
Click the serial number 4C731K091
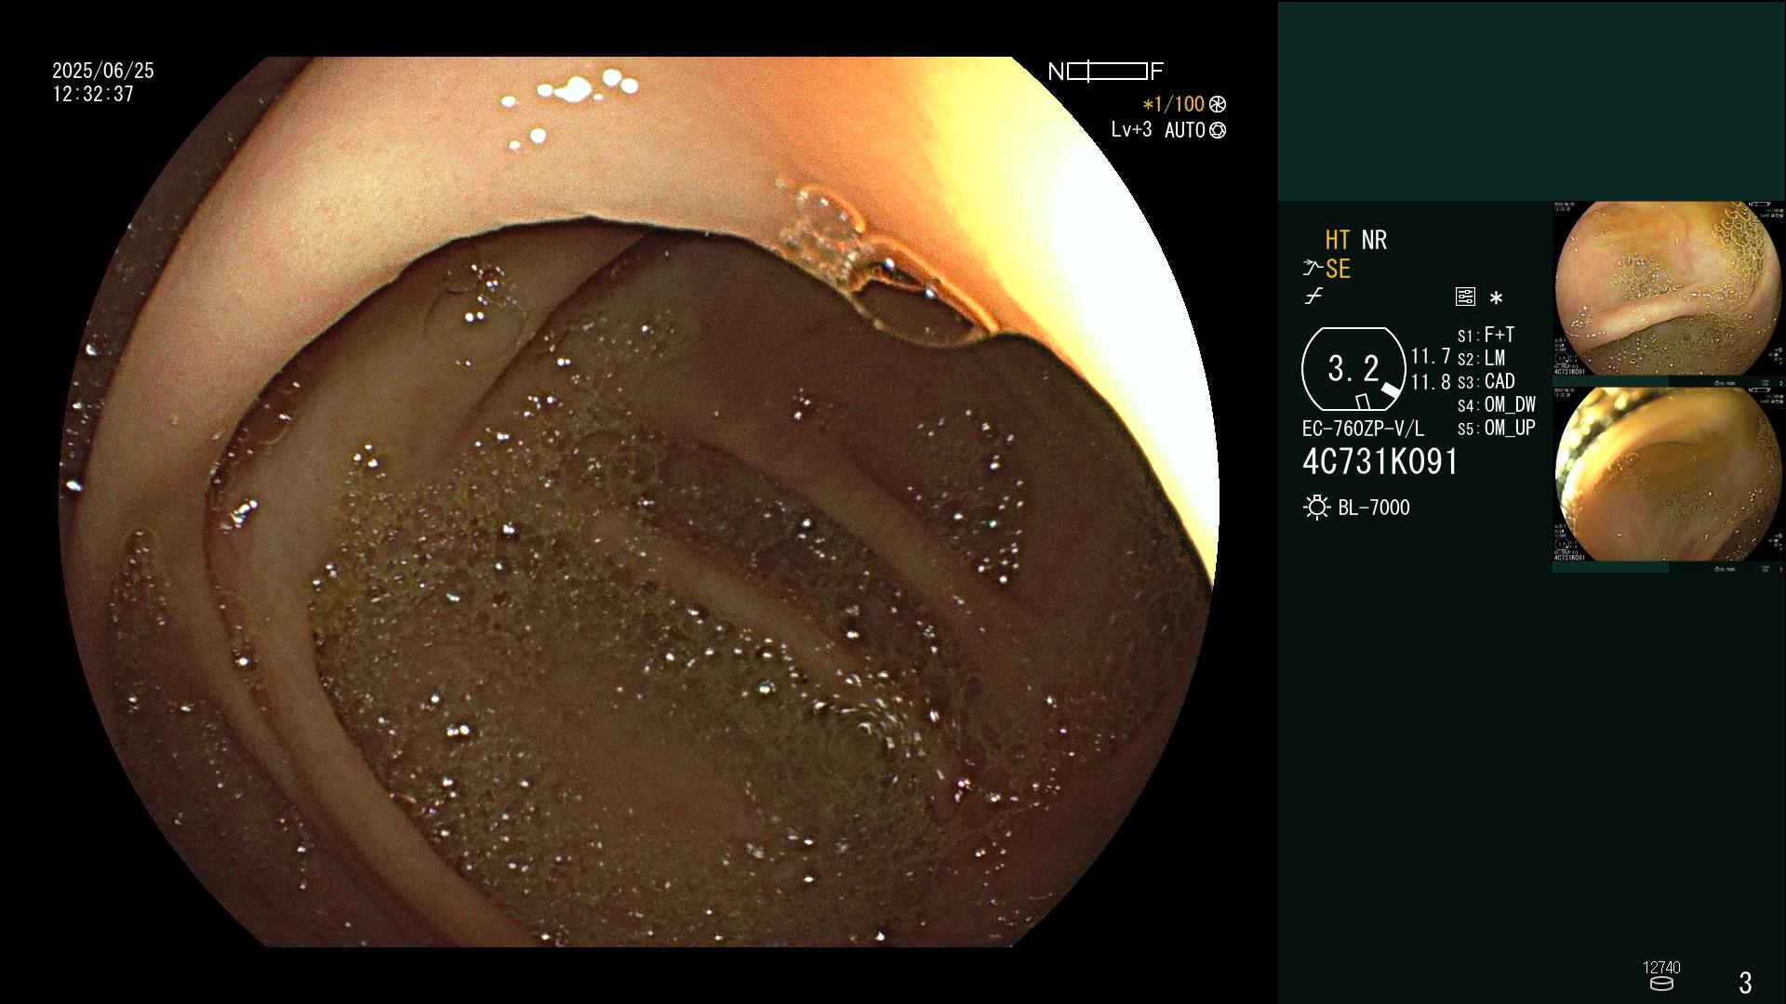pyautogui.click(x=1380, y=462)
